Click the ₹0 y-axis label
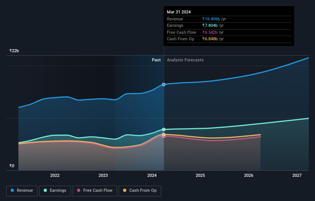 click(x=12, y=166)
